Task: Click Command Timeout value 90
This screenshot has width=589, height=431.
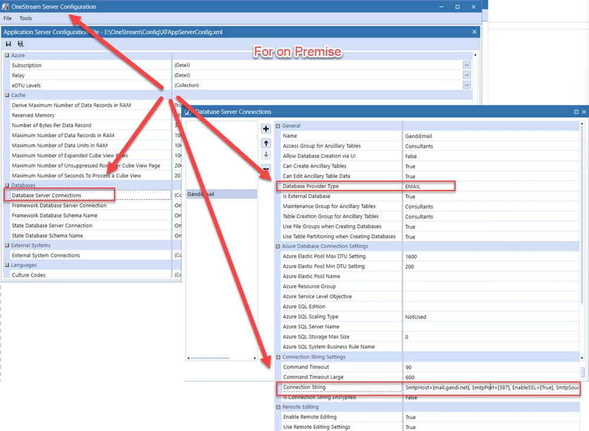Action: click(409, 367)
